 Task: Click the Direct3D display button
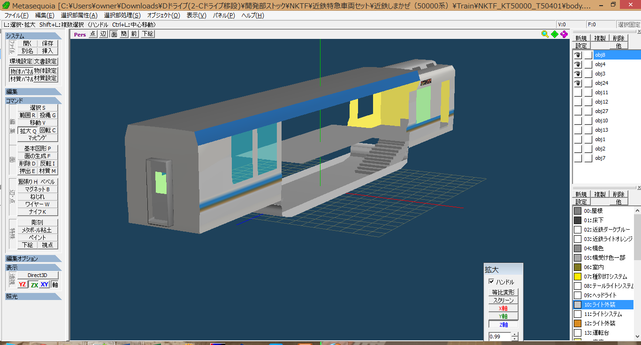tap(38, 275)
